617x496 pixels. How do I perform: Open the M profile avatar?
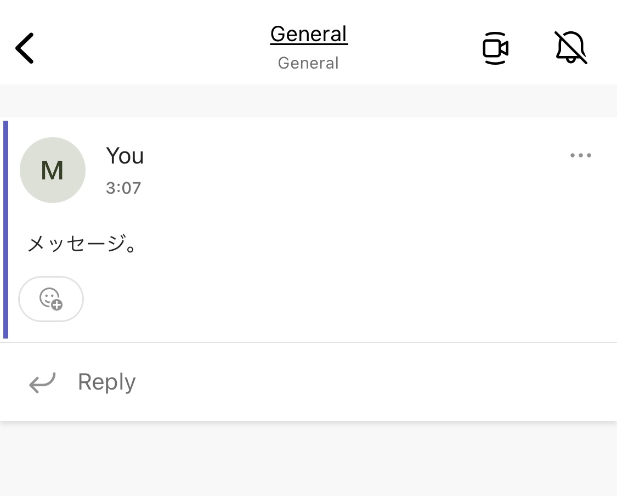(52, 170)
